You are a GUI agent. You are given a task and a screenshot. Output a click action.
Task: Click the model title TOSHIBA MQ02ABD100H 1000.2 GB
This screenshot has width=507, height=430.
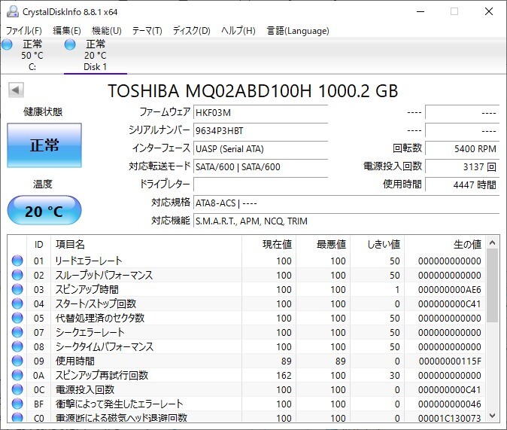click(x=253, y=91)
